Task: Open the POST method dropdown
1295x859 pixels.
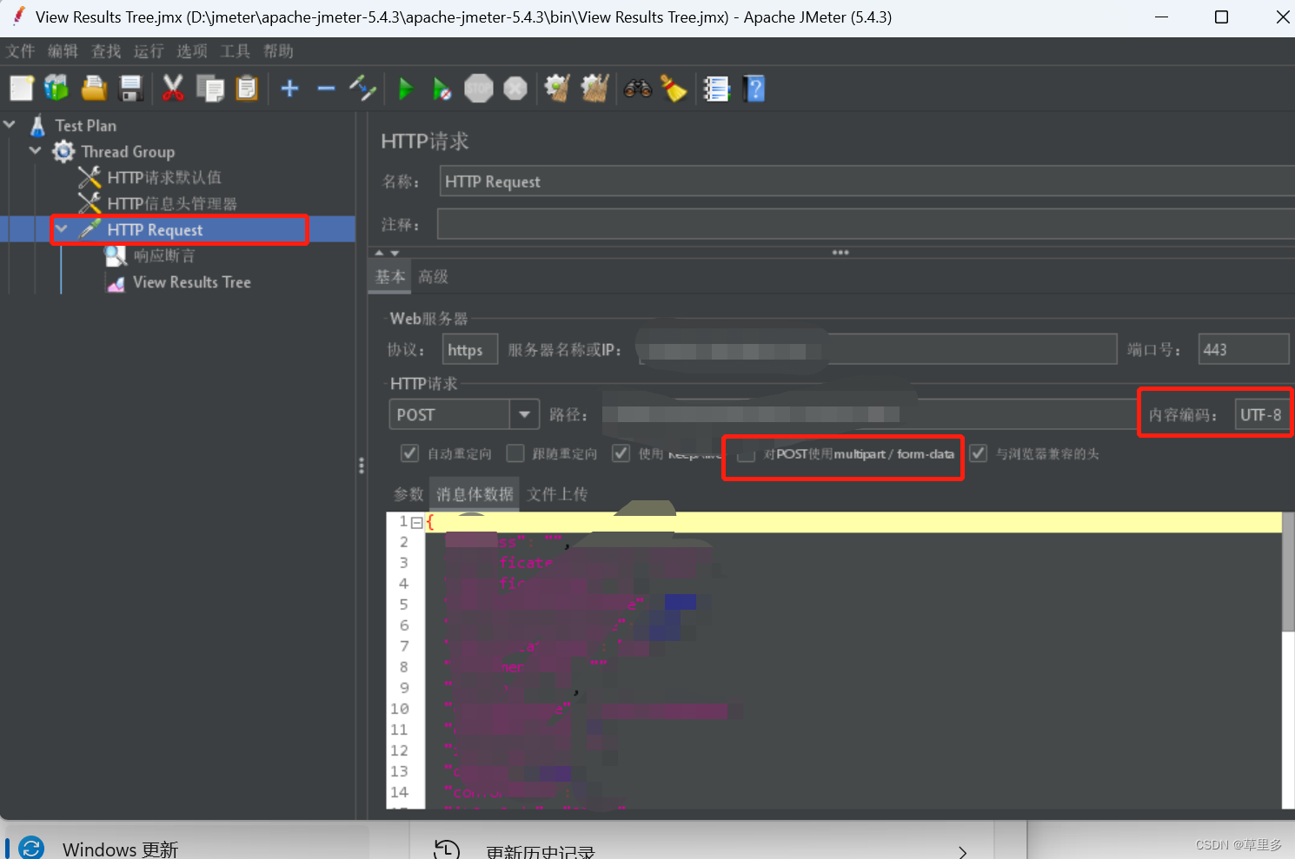Action: point(524,414)
